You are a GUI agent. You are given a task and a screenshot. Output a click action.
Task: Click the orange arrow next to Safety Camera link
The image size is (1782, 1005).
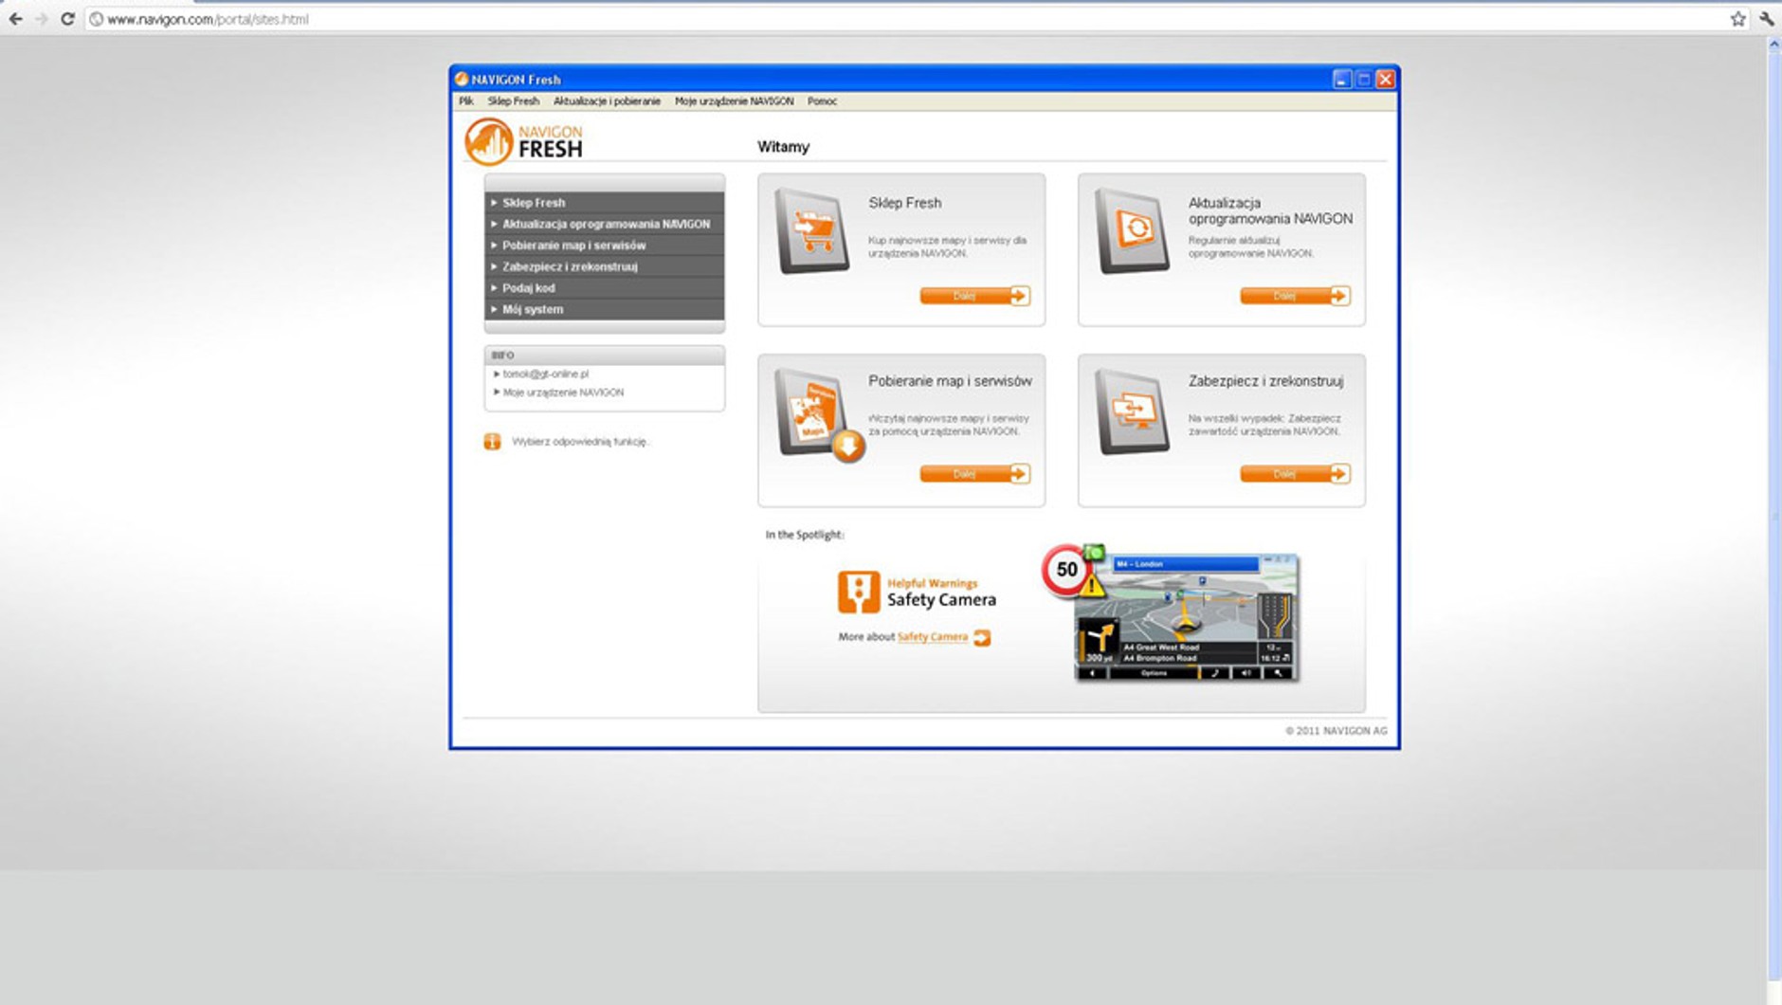[x=982, y=638]
